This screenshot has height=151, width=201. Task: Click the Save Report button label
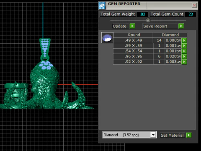coord(160,26)
